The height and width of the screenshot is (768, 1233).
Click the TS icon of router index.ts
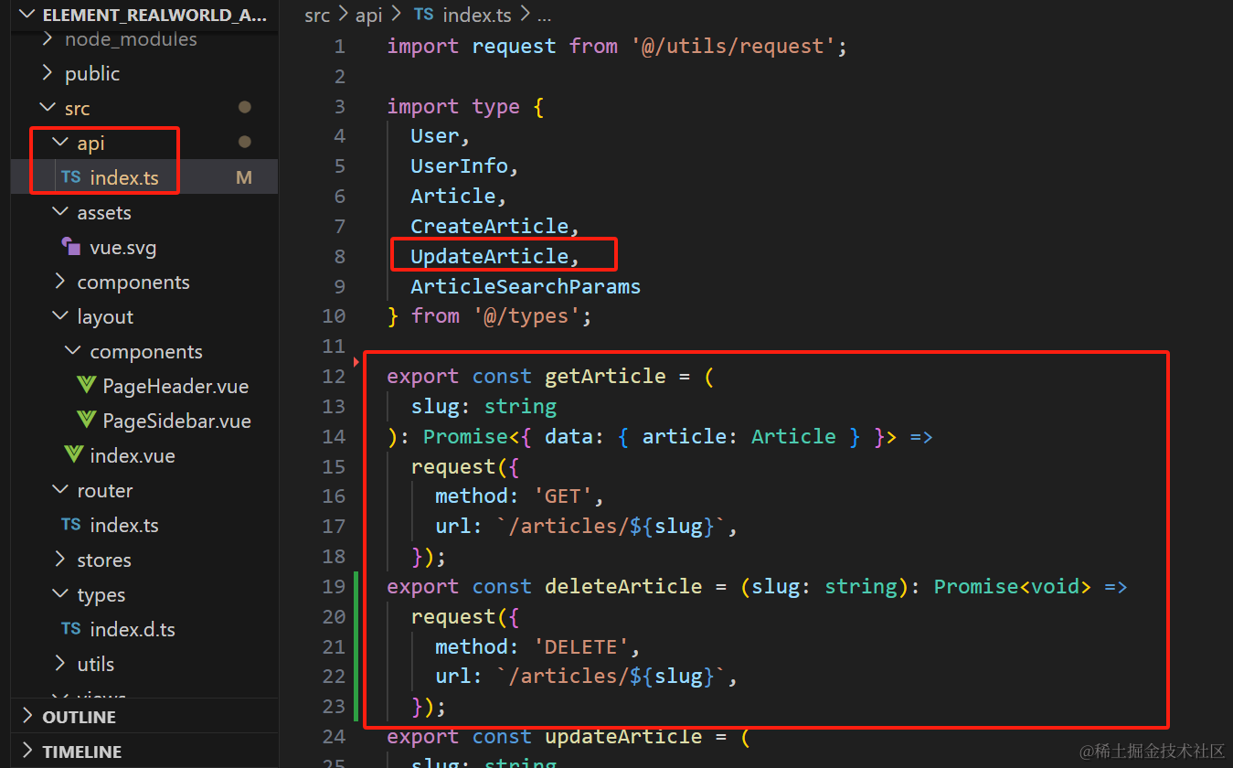[x=70, y=525]
